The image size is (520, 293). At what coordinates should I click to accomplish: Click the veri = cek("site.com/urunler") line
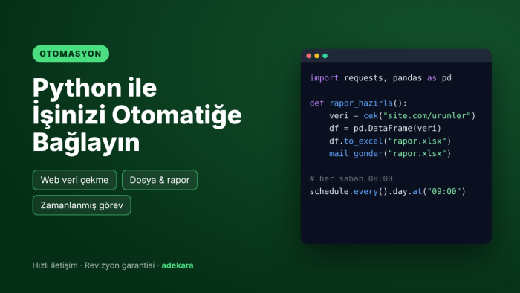click(403, 116)
